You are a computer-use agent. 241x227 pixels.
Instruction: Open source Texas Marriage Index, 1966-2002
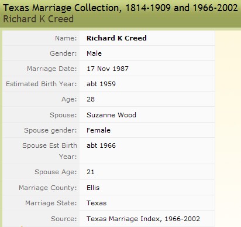click(x=143, y=219)
